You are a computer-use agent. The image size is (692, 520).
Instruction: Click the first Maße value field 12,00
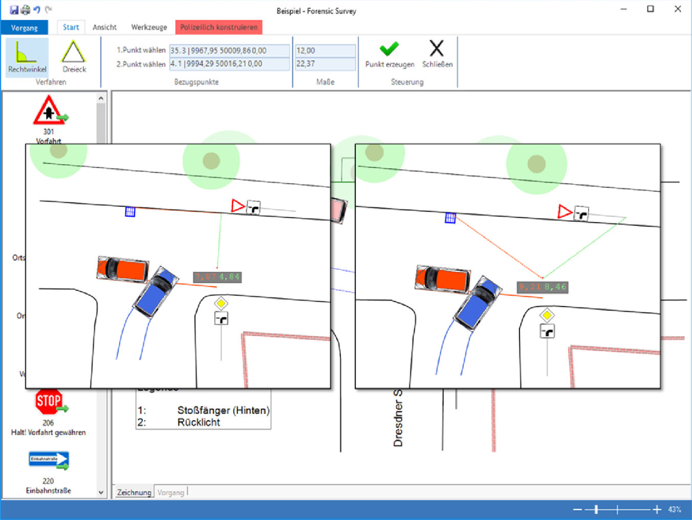click(x=325, y=51)
